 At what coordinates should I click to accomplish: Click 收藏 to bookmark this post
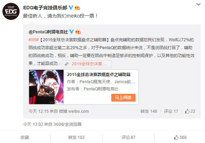[x=25, y=137]
